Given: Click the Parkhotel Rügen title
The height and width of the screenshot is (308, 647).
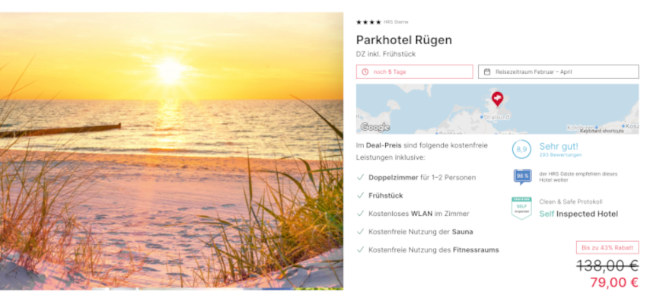Looking at the screenshot, I should pos(404,40).
